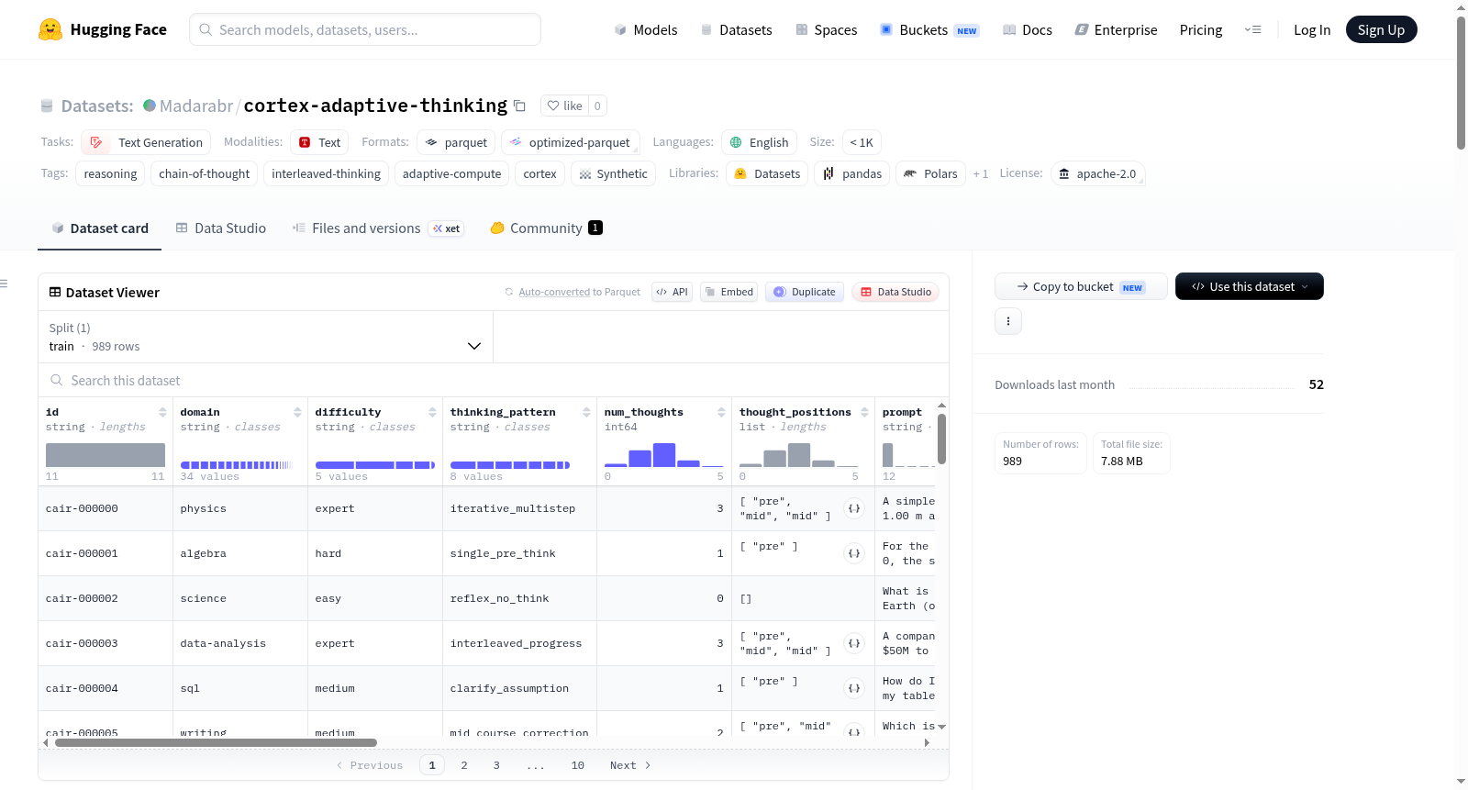Expand JSON for cair-000001 thought positions
Screen dimensions: 1468x790
tap(854, 553)
